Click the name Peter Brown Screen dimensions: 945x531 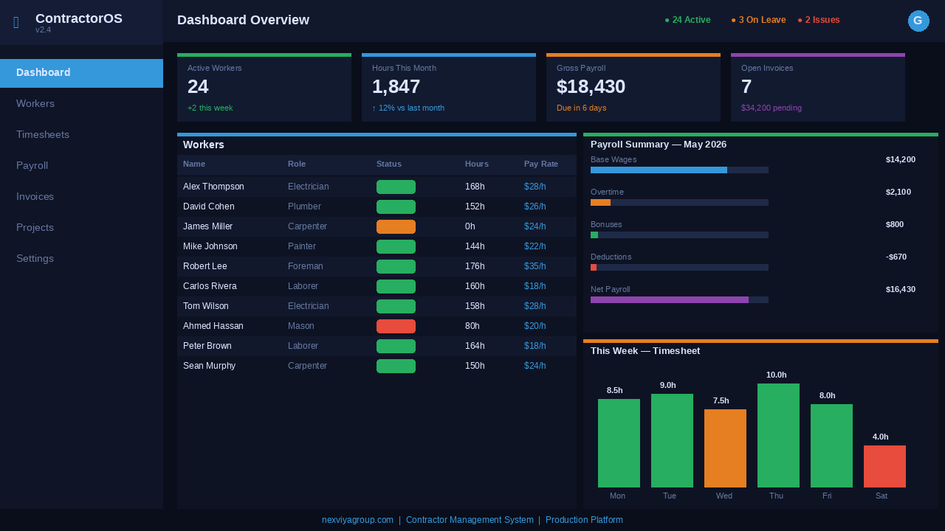coord(207,346)
